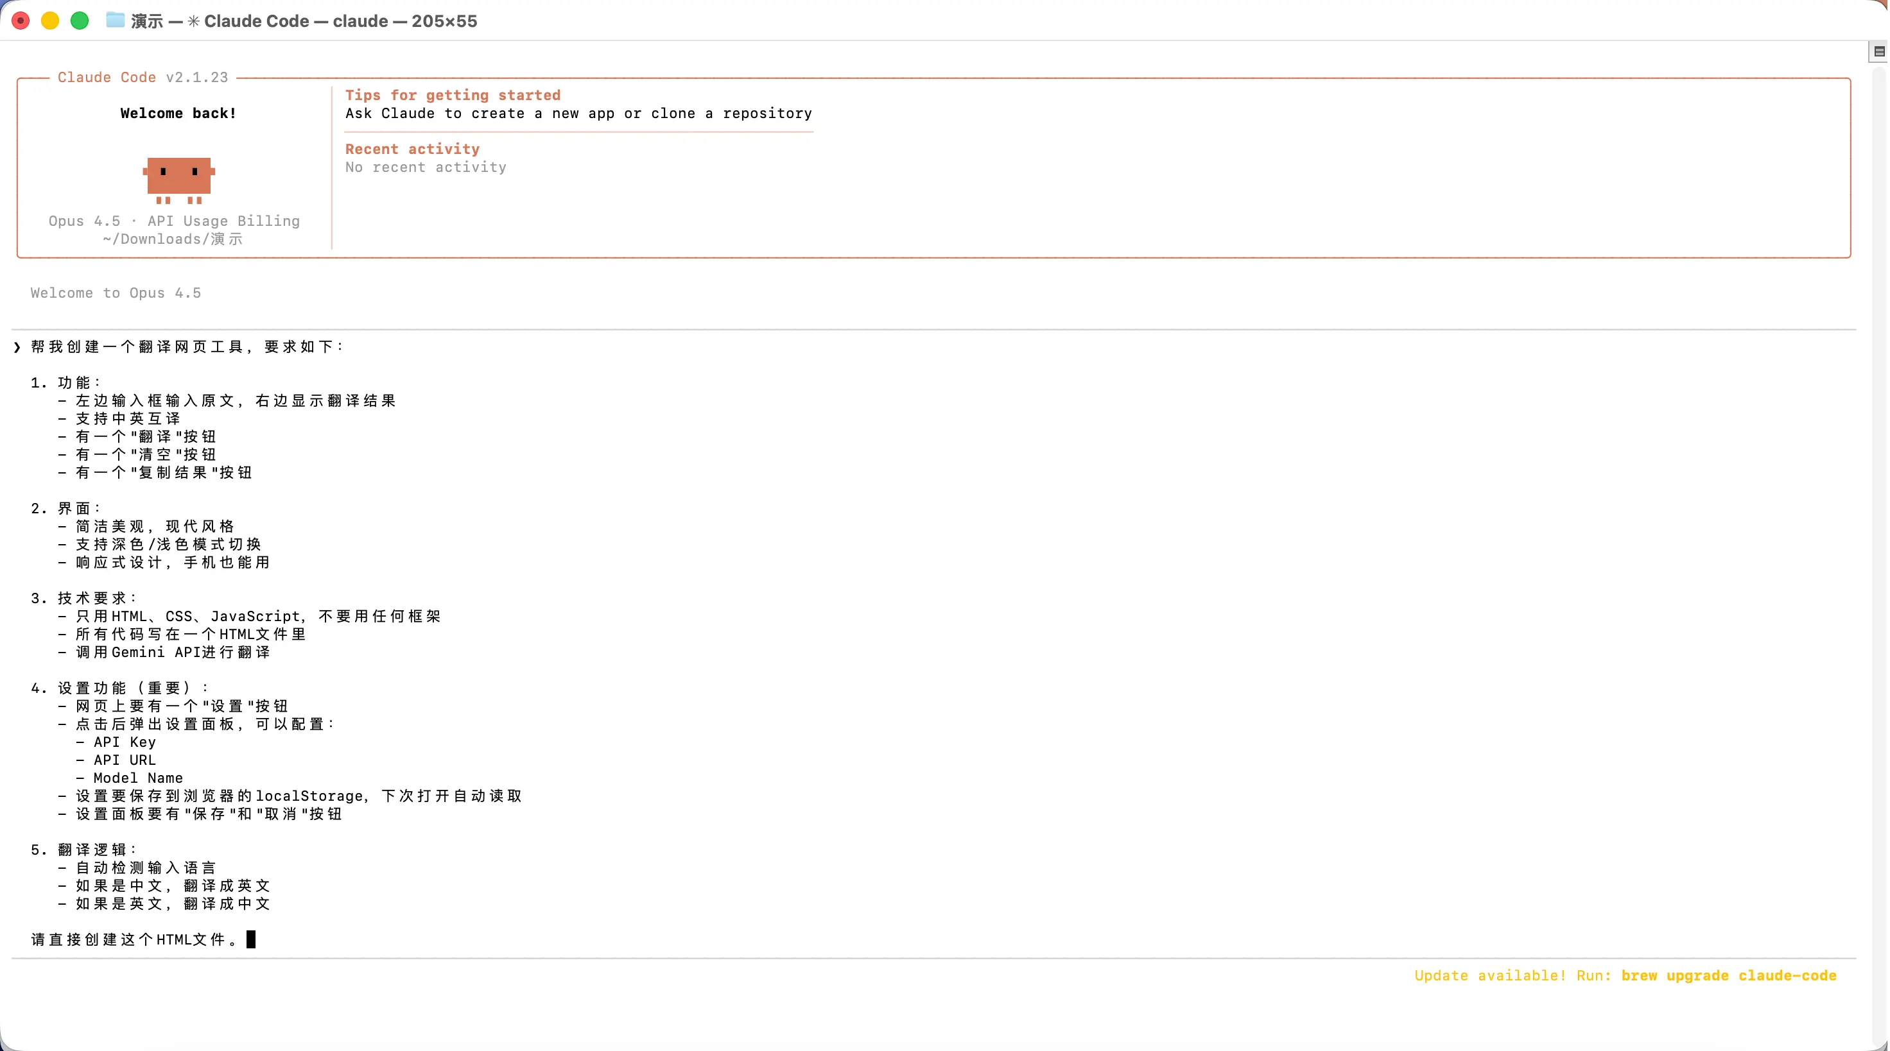This screenshot has width=1890, height=1051.
Task: Click the '~/Downloads/演示' working directory path
Action: click(x=173, y=239)
